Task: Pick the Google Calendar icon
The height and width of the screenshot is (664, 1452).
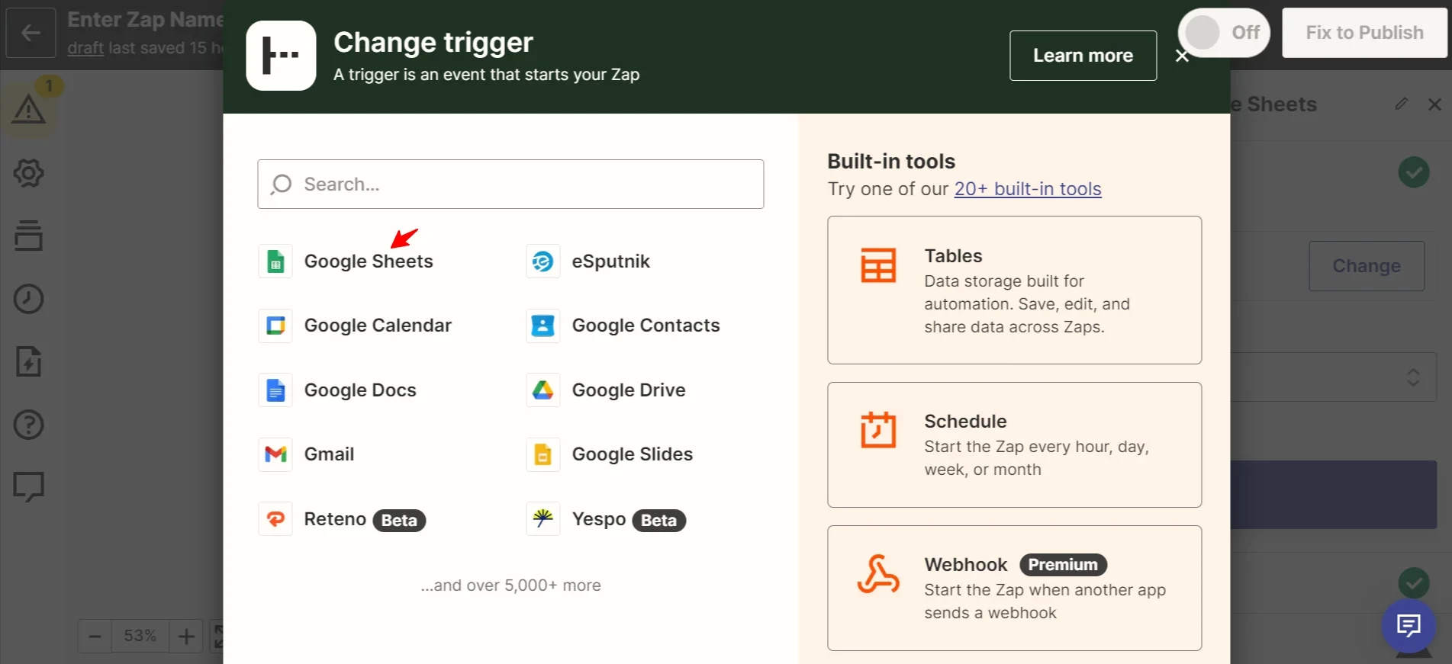Action: click(275, 326)
